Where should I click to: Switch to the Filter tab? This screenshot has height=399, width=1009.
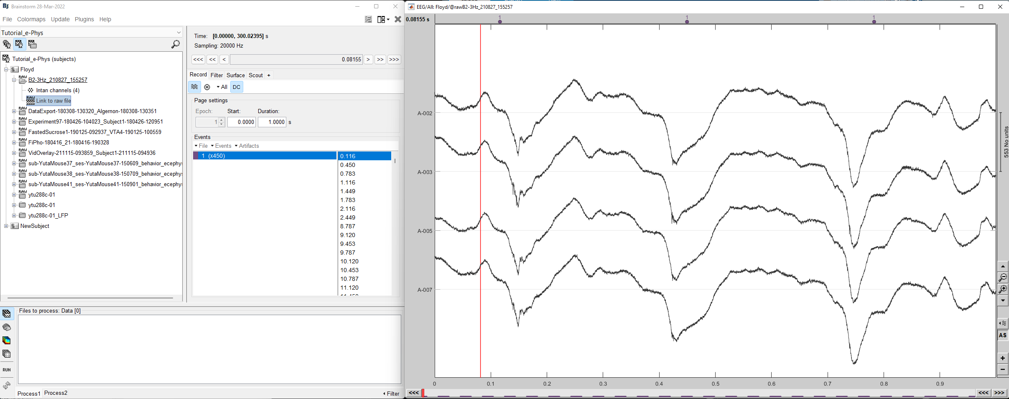(216, 75)
